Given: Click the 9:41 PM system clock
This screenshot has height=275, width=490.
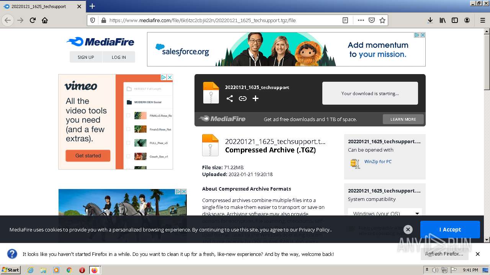Looking at the screenshot, I should pyautogui.click(x=470, y=270).
